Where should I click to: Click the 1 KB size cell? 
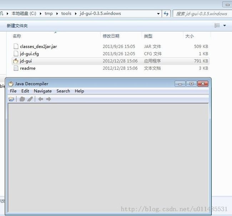point(203,54)
